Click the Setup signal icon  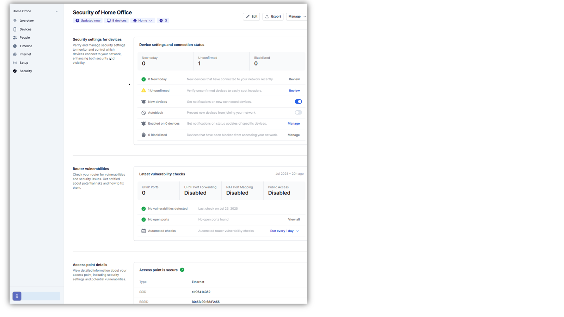click(x=15, y=63)
